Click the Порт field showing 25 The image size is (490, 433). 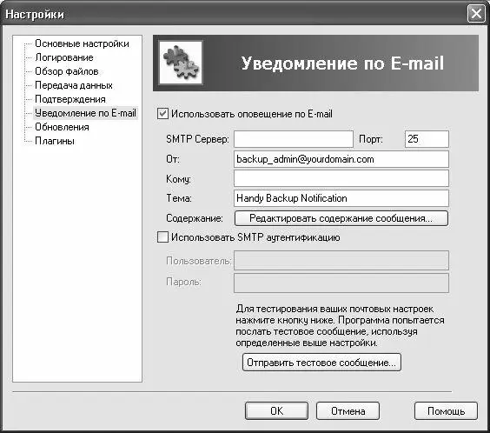point(427,139)
